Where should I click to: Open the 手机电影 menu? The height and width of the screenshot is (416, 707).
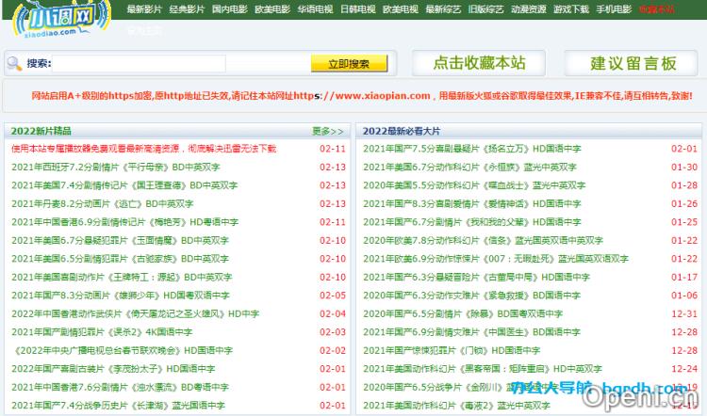[x=614, y=9]
